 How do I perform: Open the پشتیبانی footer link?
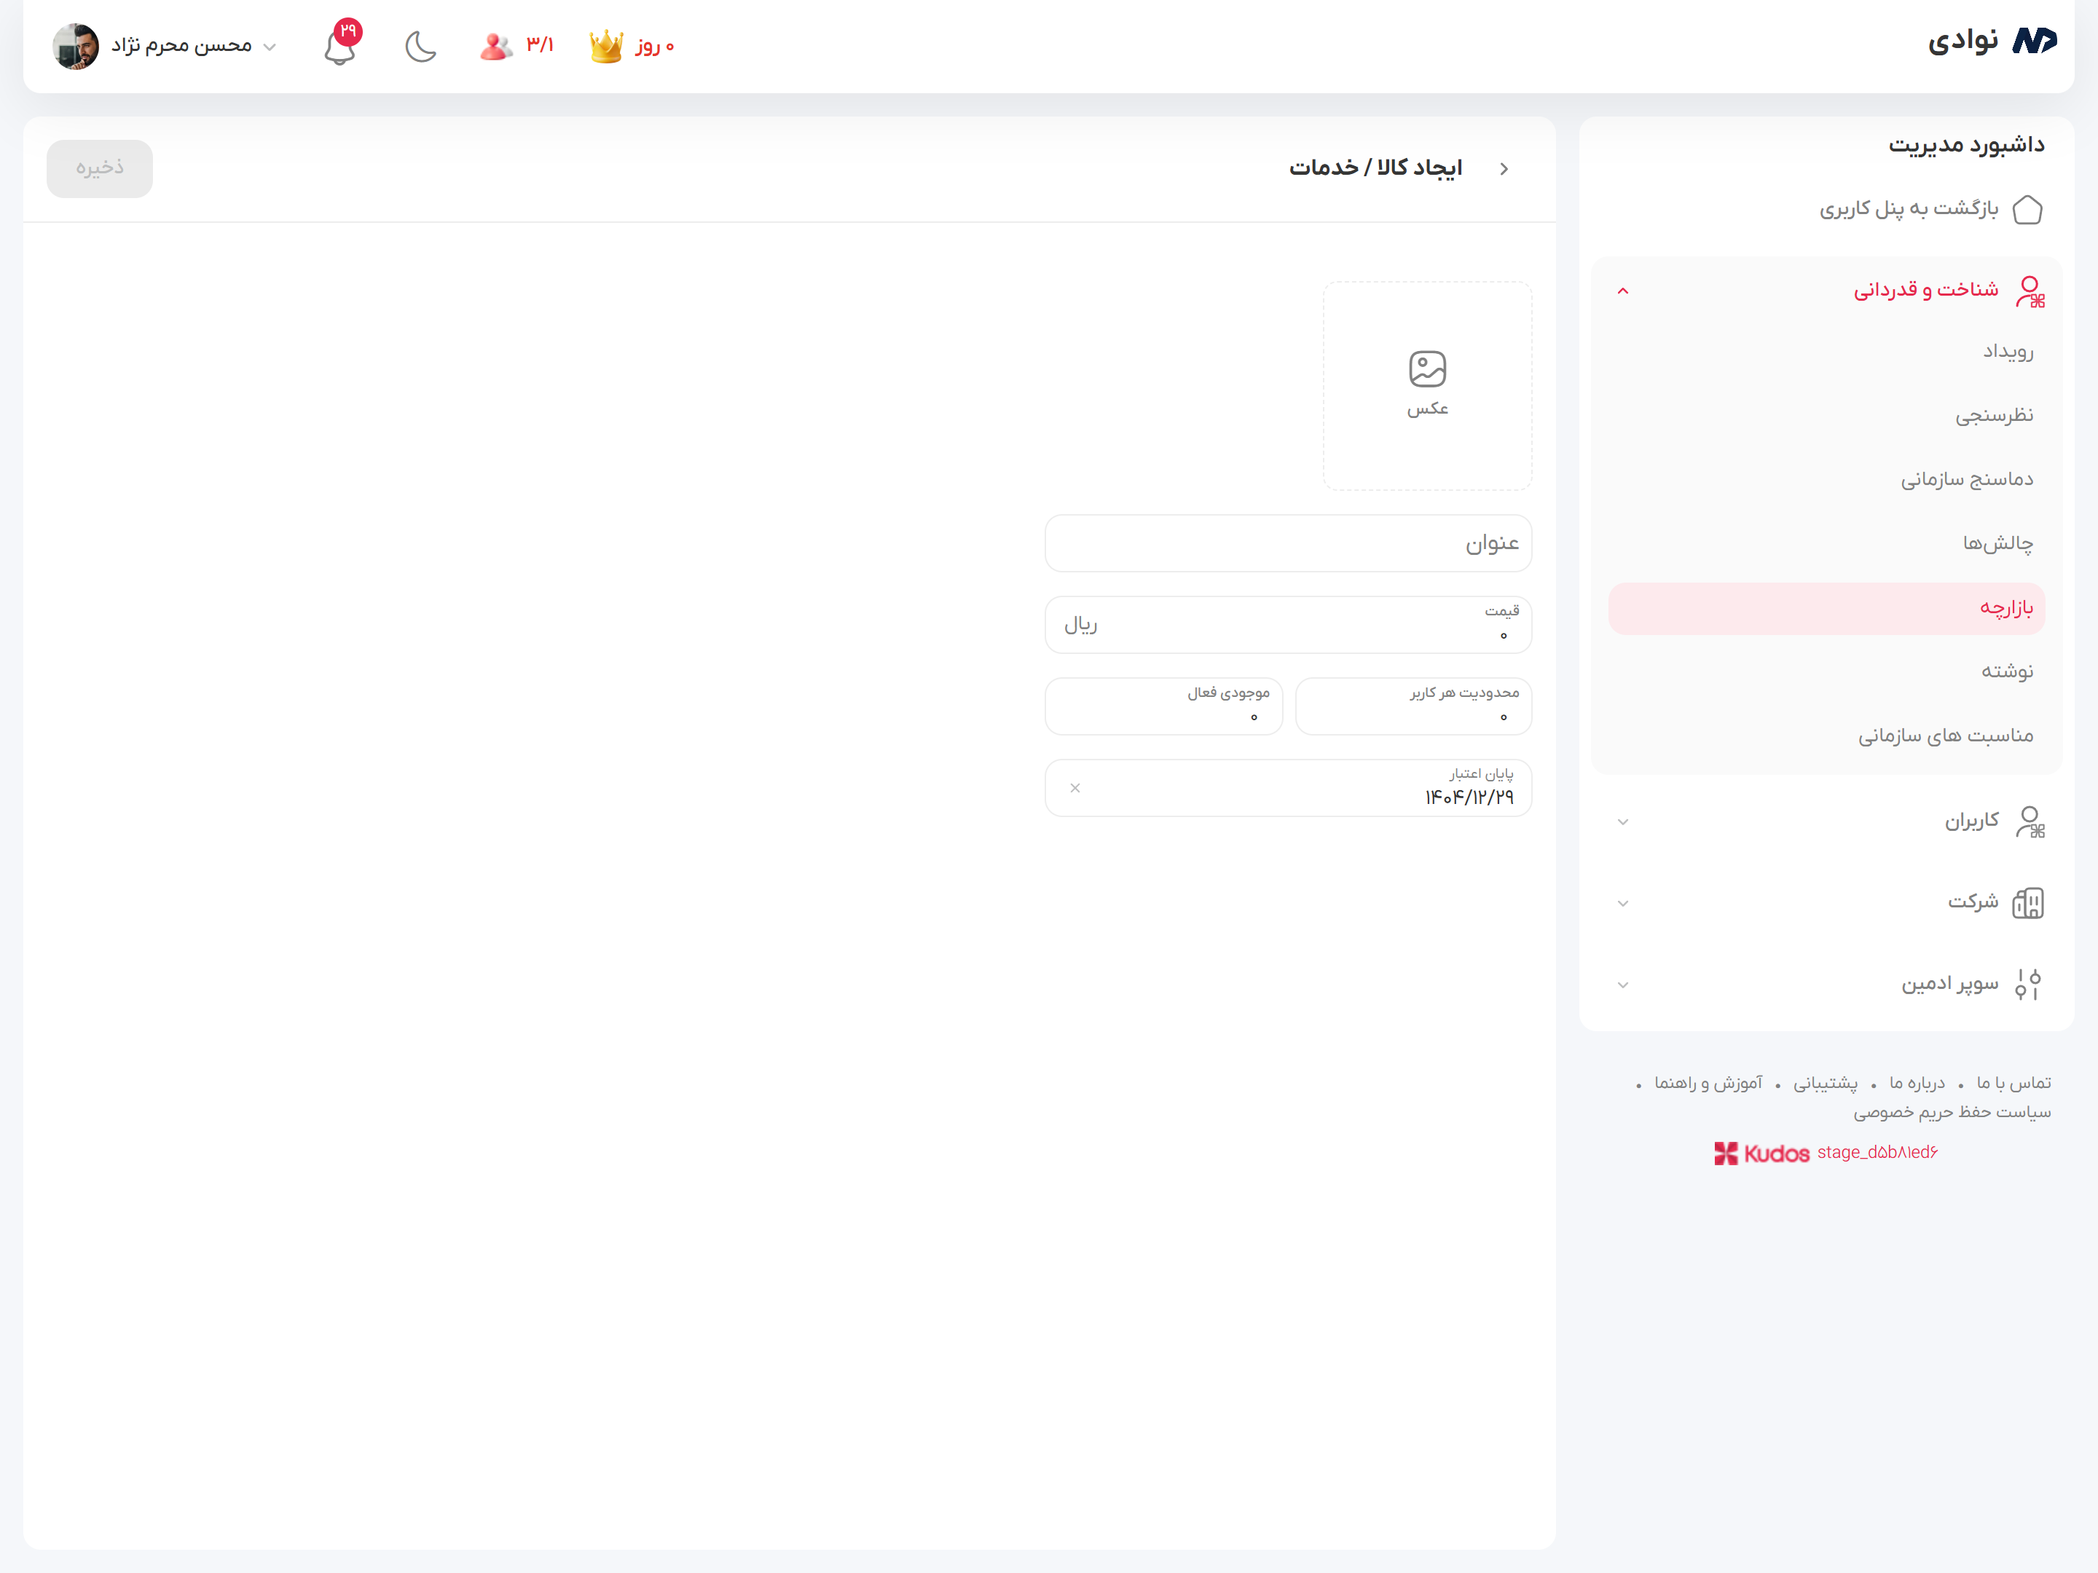1825,1083
